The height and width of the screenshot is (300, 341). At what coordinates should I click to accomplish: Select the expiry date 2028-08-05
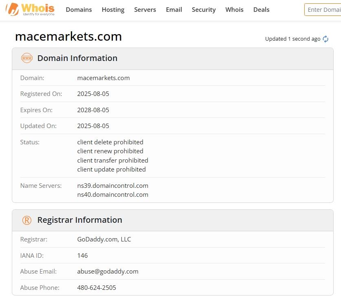click(93, 110)
